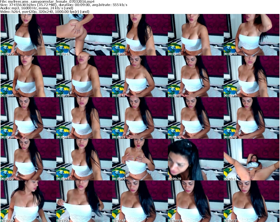Select the thumbnail marked 00:02:00
This screenshot has height=222, width=280.
28,76
